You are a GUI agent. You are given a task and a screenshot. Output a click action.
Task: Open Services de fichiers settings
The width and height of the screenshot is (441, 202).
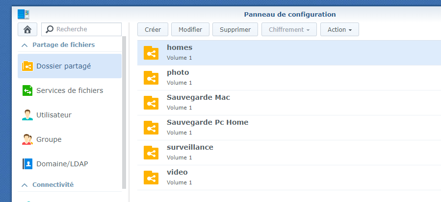click(70, 90)
